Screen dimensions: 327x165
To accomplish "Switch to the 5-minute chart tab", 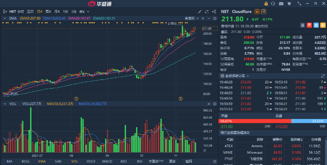I will tap(74, 12).
